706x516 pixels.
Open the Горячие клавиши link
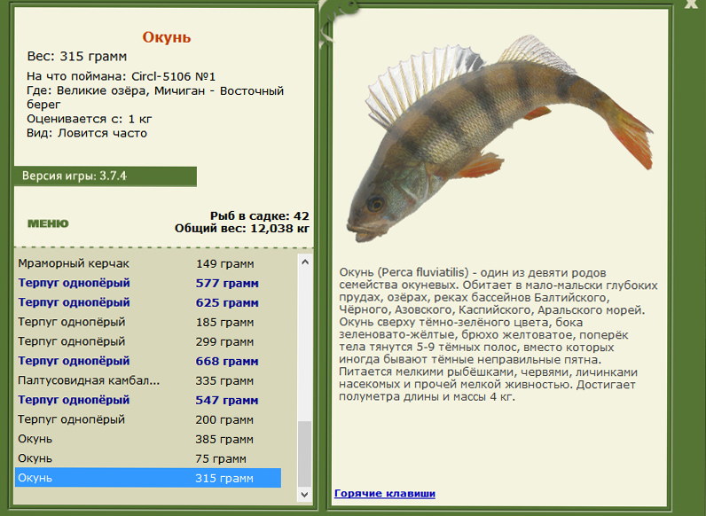[x=385, y=494]
